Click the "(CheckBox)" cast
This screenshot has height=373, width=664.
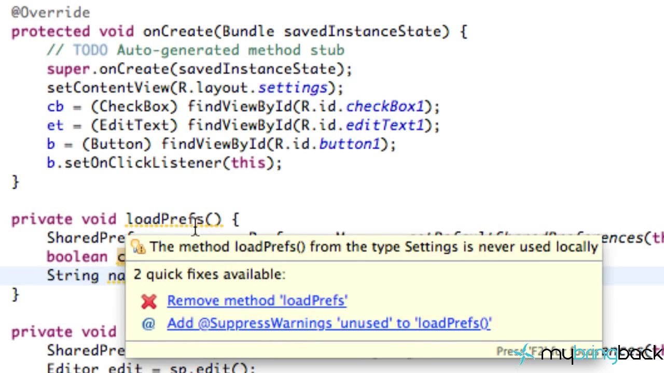tap(134, 107)
